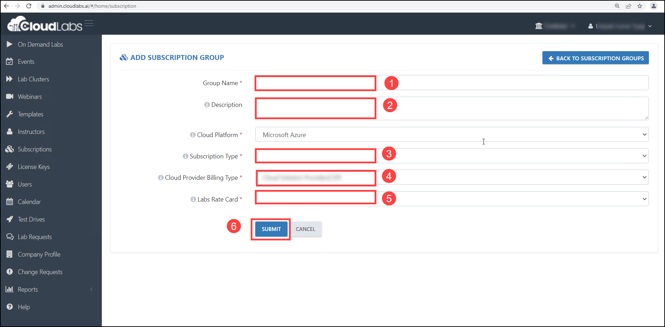Image resolution: width=665 pixels, height=327 pixels.
Task: Open On Demand Labs in sidebar
Action: (40, 44)
